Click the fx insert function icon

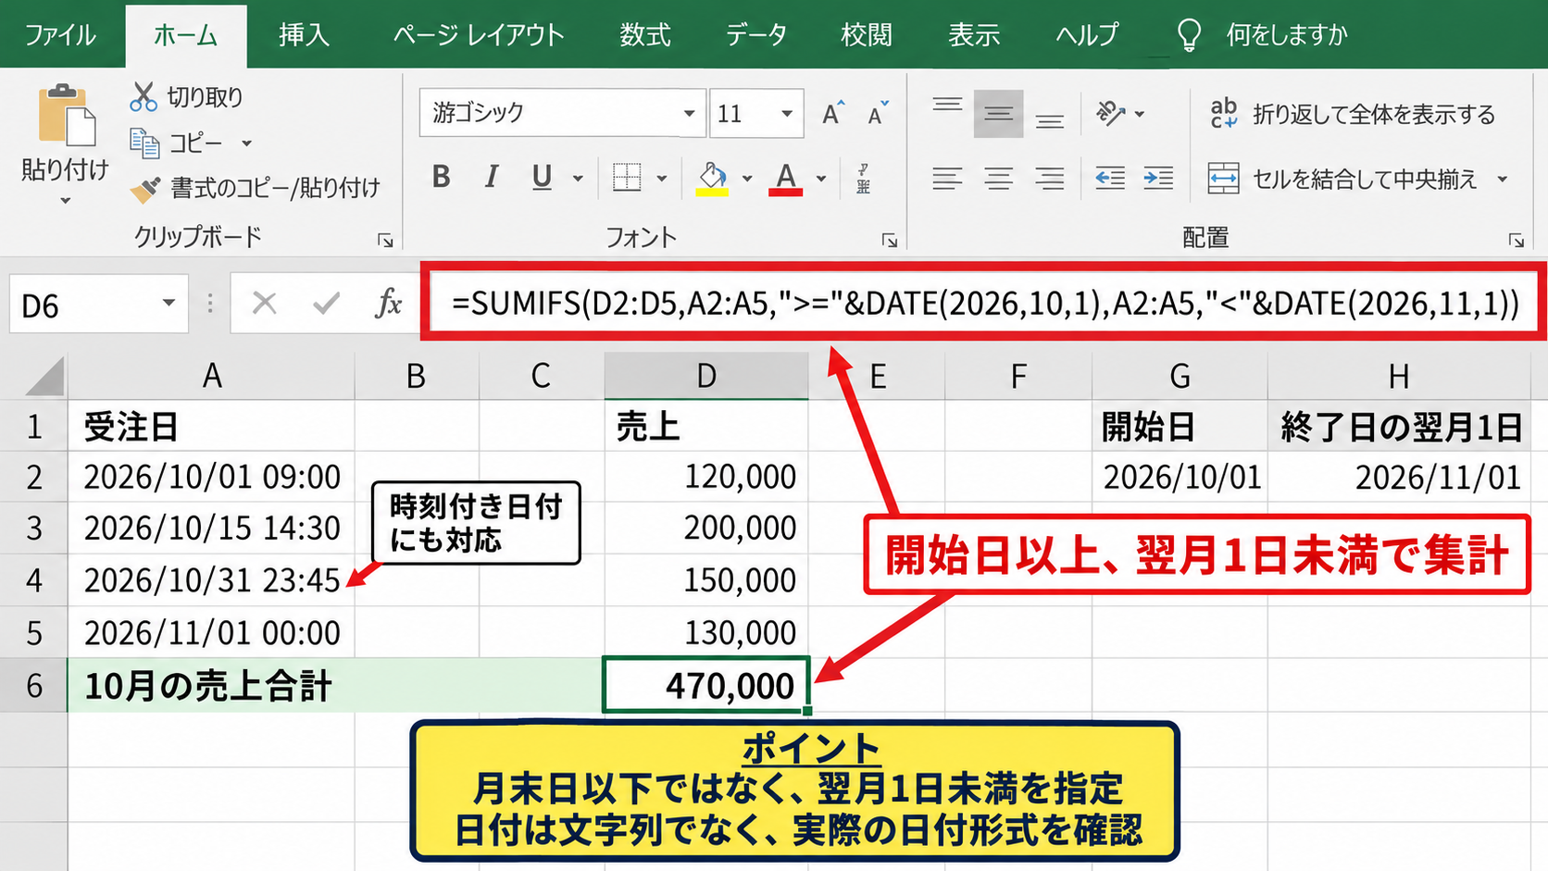pyautogui.click(x=388, y=303)
